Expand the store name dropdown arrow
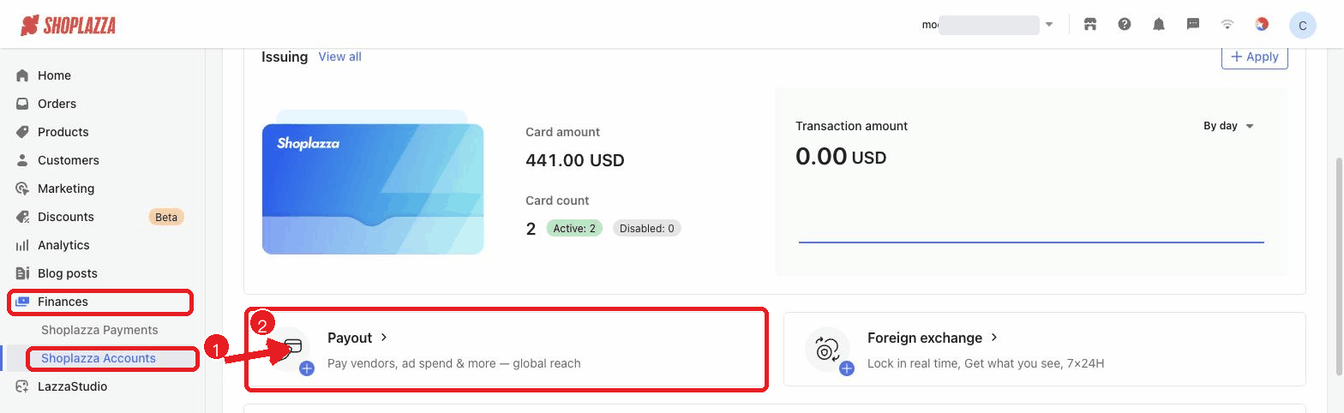This screenshot has width=1344, height=413. (1049, 25)
